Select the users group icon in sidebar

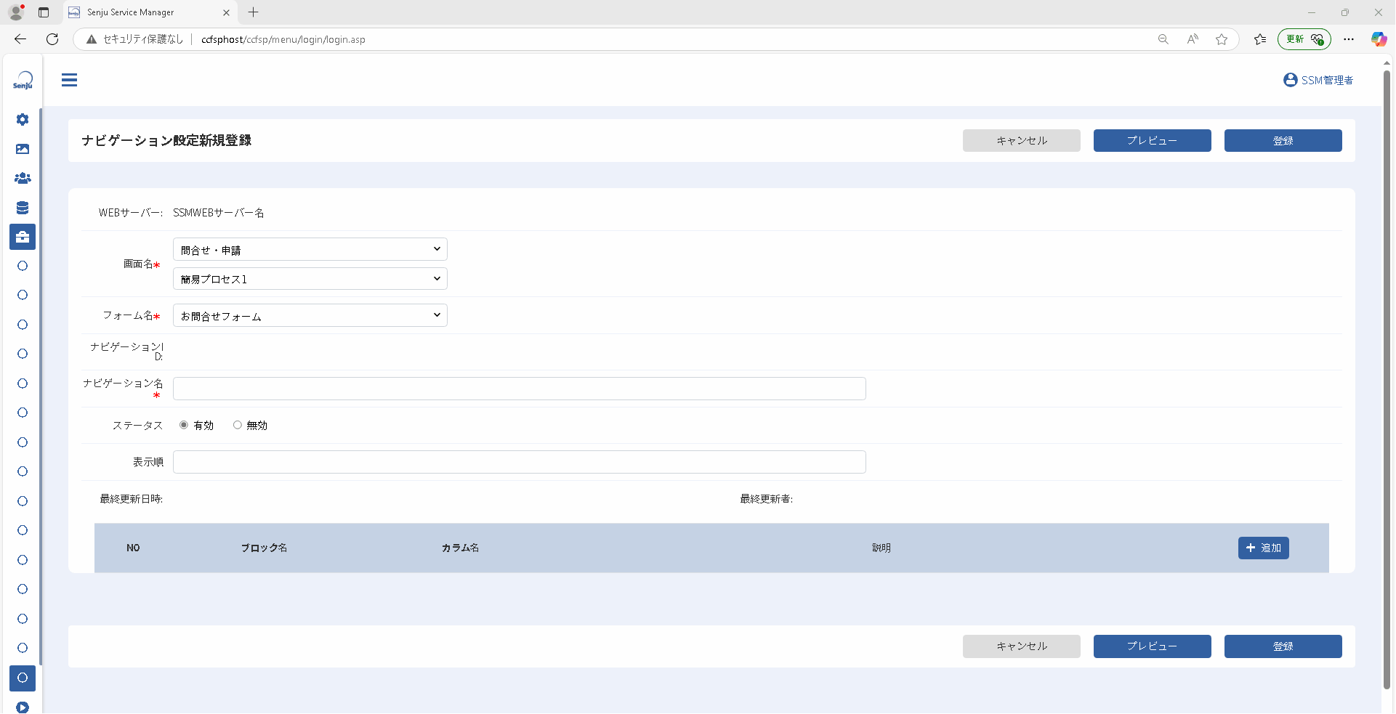tap(23, 178)
